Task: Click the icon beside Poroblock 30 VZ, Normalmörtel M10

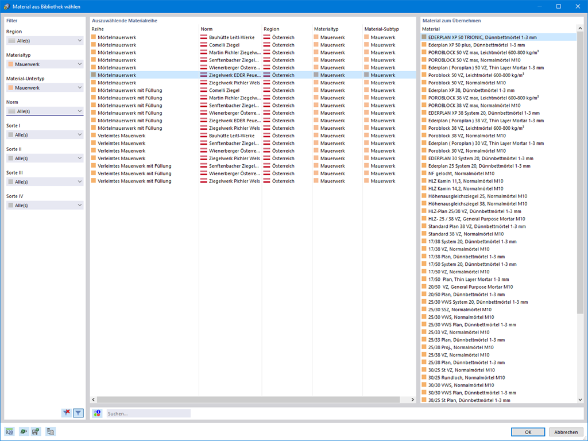Action: (x=424, y=151)
